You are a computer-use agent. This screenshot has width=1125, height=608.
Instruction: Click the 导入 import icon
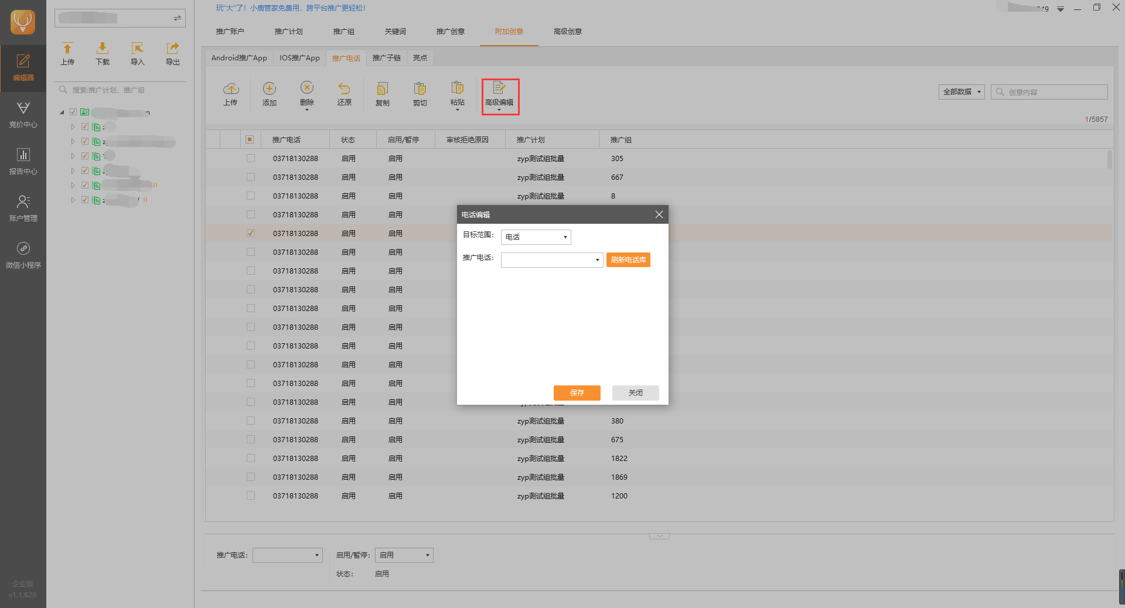pos(137,53)
